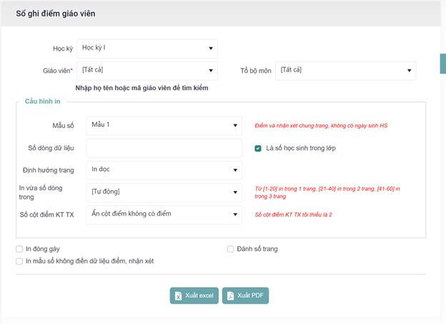Click the Số dòng dữ liệu input field
Viewport: 446px width, 324px height.
click(x=164, y=148)
